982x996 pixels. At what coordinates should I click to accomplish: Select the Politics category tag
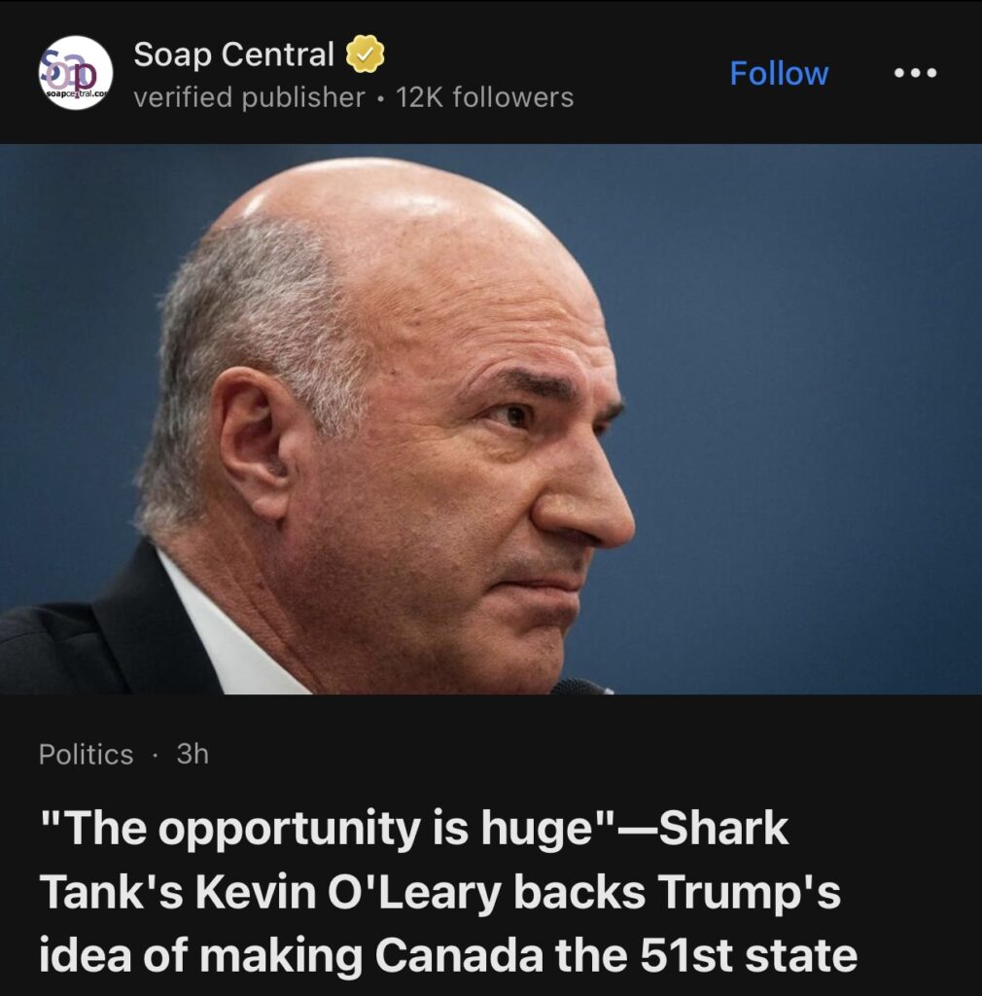(x=87, y=754)
